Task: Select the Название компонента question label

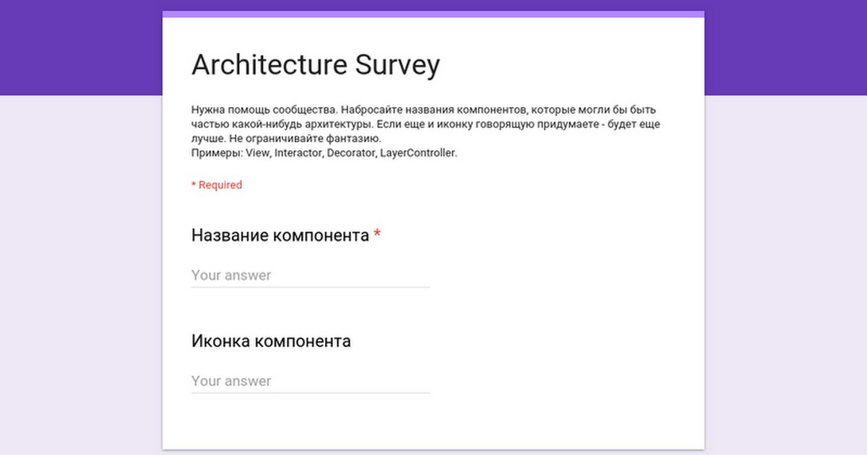Action: coord(280,235)
